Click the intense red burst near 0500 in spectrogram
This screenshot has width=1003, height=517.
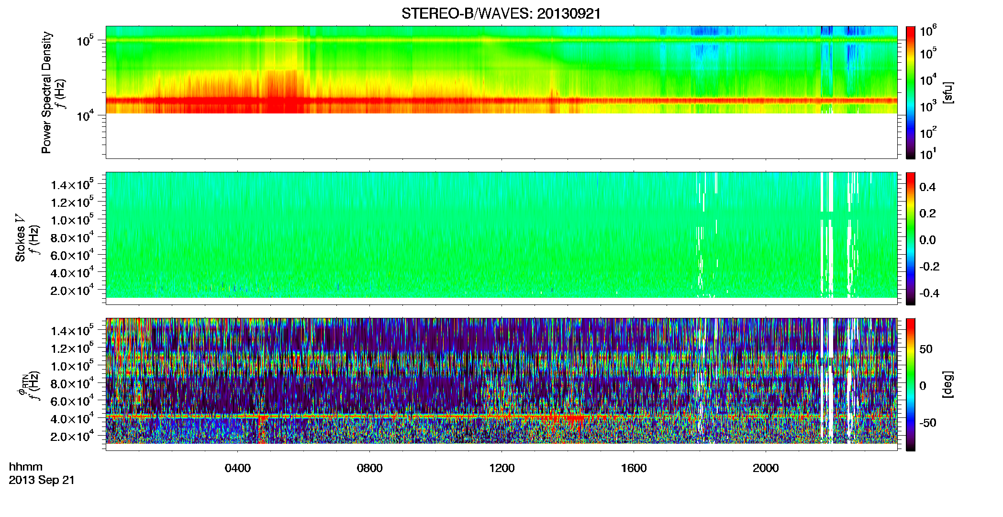click(x=281, y=91)
